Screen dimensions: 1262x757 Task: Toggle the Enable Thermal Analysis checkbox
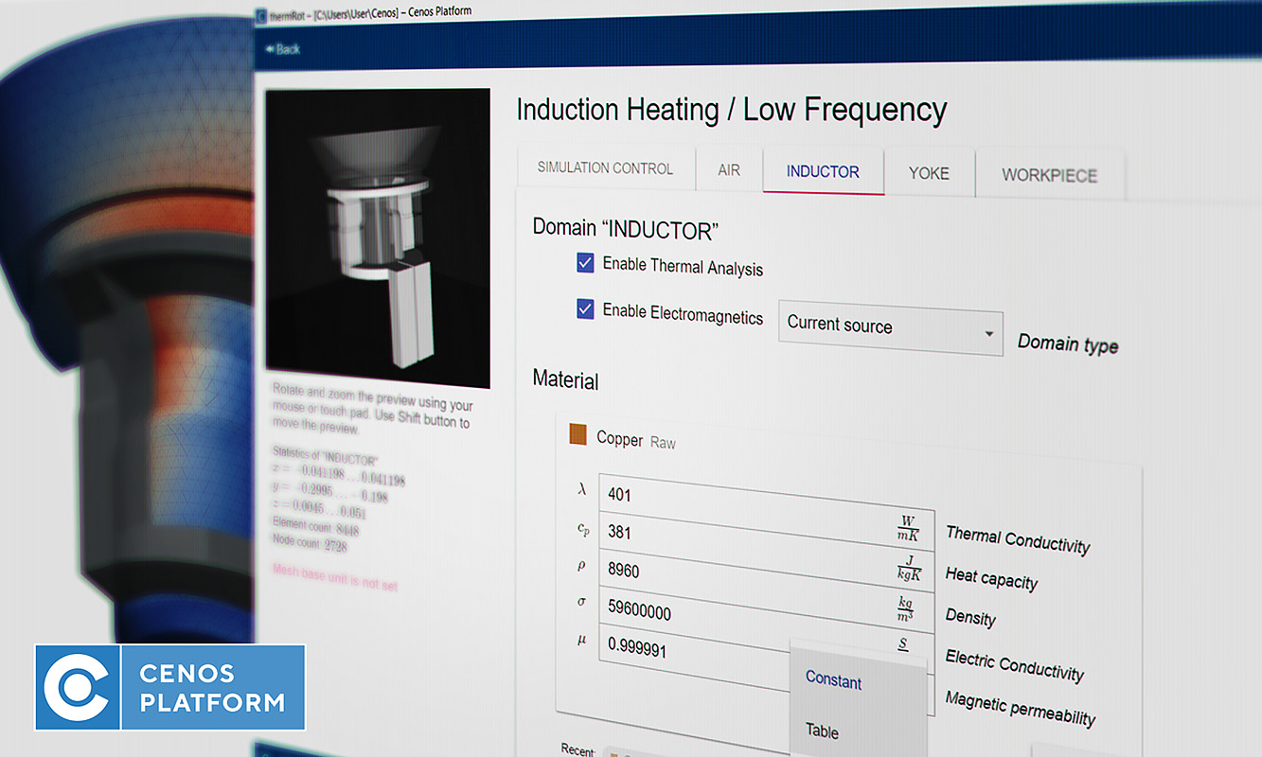(x=585, y=263)
